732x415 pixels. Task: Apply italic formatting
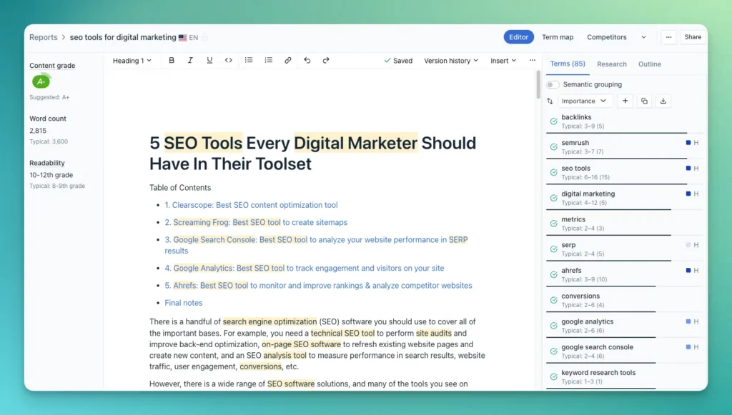(190, 60)
